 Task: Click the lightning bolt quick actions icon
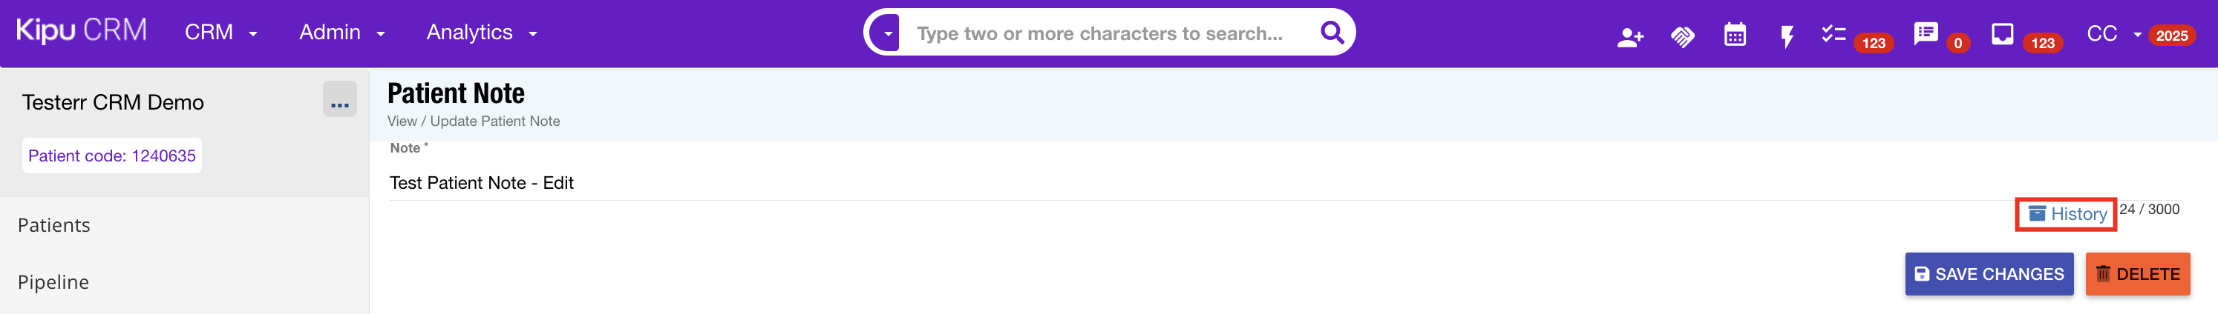[x=1787, y=36]
